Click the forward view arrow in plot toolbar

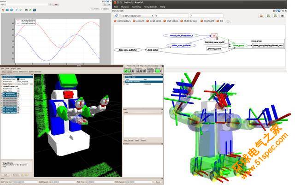(x=12, y=10)
